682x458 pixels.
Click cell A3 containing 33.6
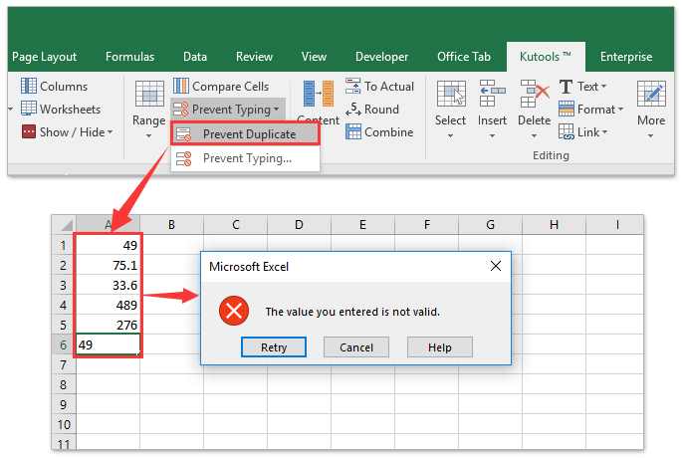click(109, 285)
